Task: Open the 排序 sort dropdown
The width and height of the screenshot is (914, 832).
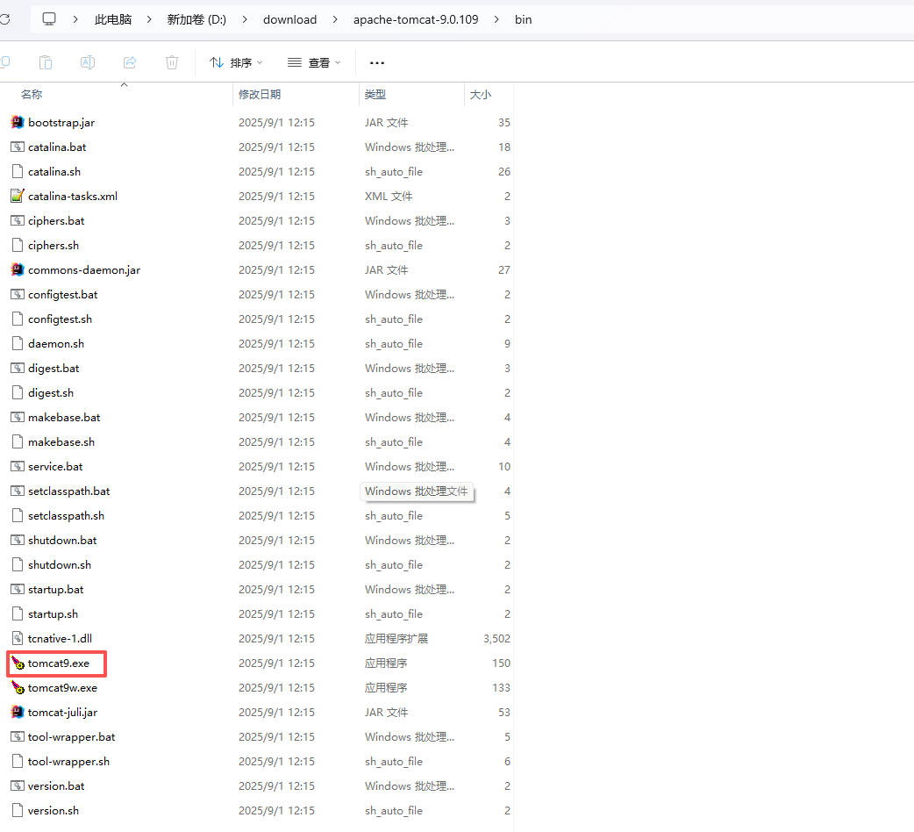Action: pos(235,62)
